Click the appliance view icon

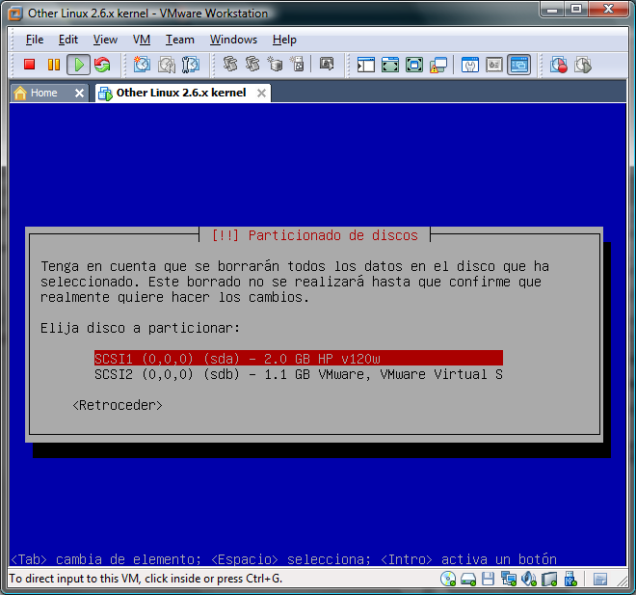coord(494,65)
